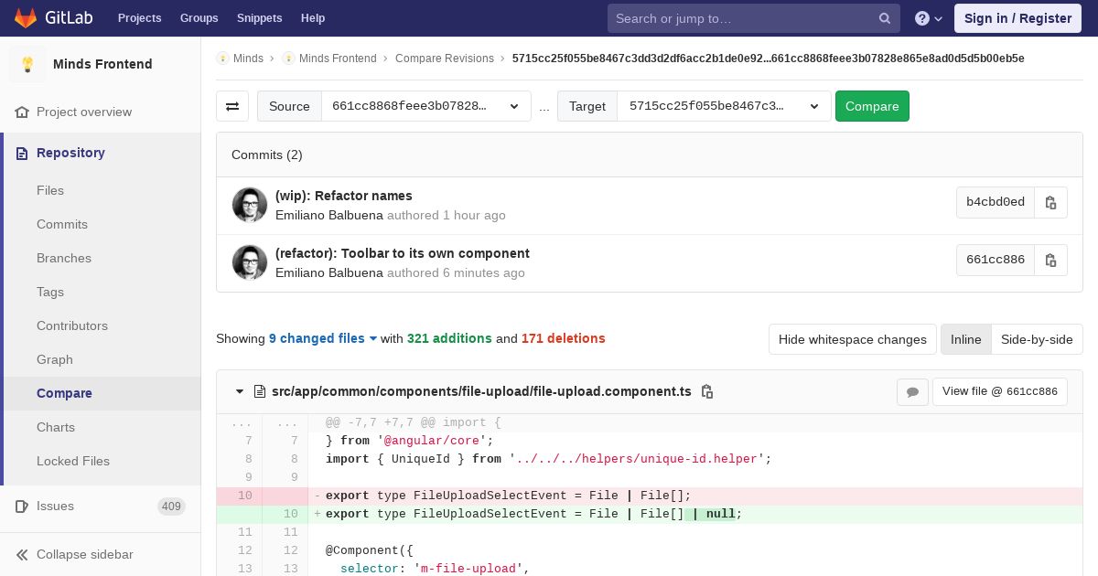Go to Files in repository menu

pyautogui.click(x=50, y=190)
